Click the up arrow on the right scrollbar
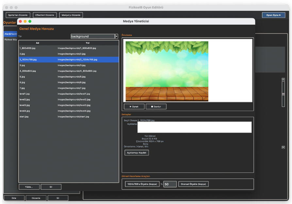The width and height of the screenshot is (292, 204). point(283,79)
